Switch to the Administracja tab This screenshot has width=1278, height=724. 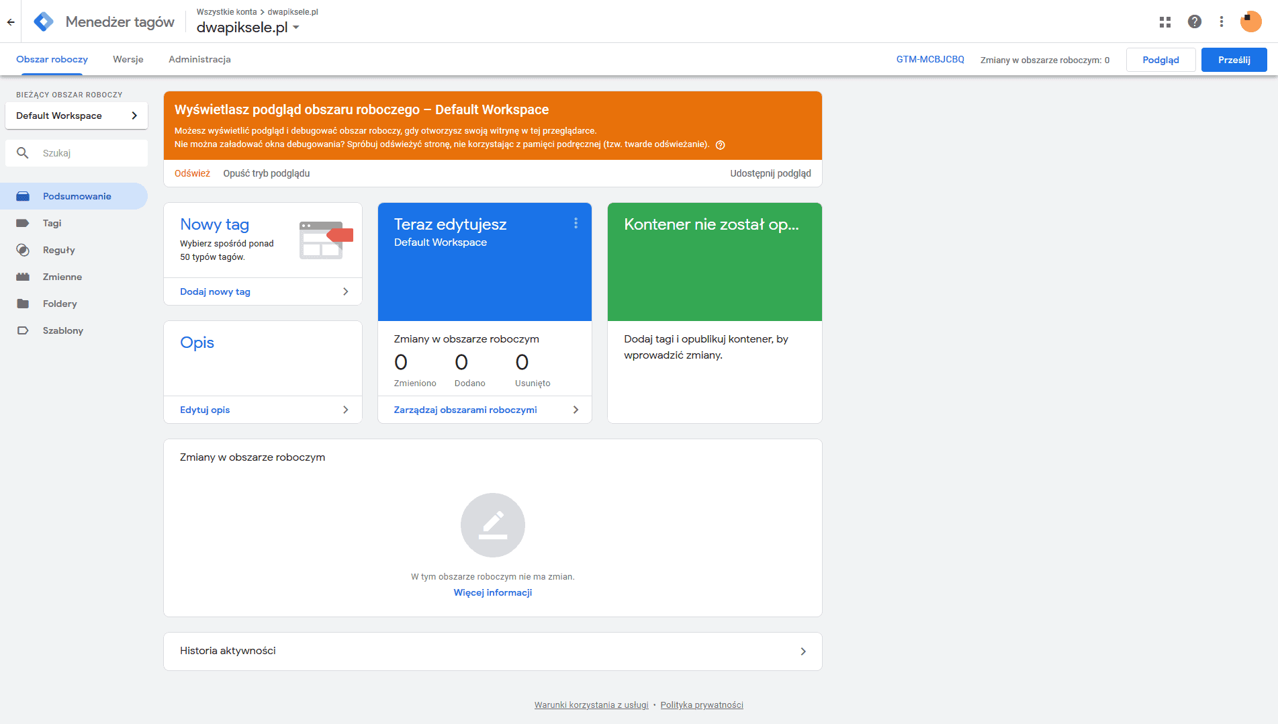pos(199,59)
